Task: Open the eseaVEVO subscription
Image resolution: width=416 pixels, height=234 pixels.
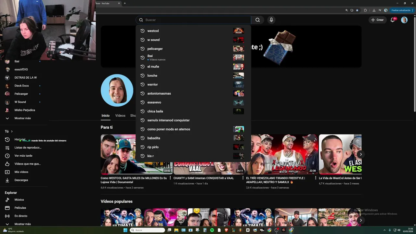Action: pos(23,70)
